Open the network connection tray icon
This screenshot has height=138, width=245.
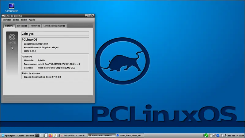[x=221, y=136]
